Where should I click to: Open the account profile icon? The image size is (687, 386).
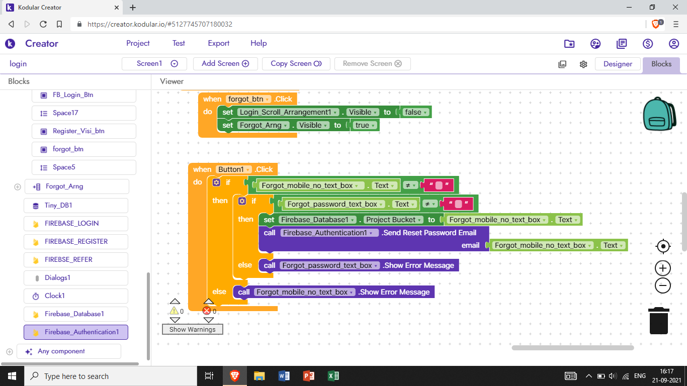[674, 44]
